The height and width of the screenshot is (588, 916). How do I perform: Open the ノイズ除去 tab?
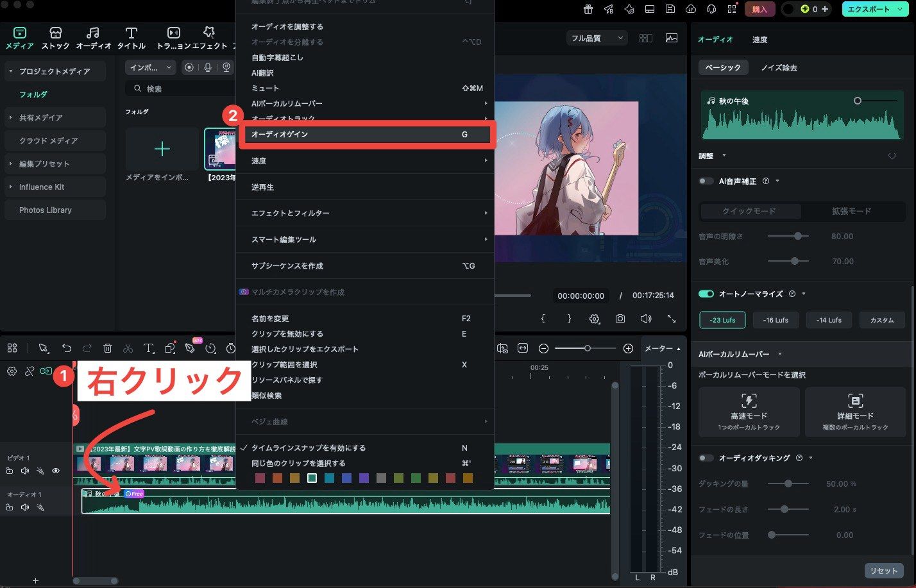tap(779, 67)
